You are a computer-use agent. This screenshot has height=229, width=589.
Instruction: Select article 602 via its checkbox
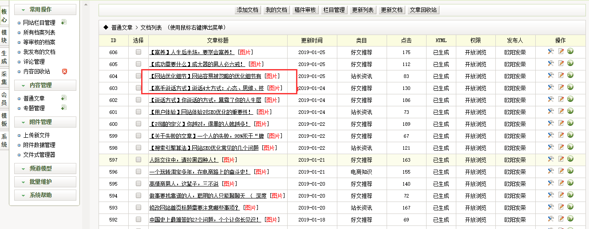[138, 100]
